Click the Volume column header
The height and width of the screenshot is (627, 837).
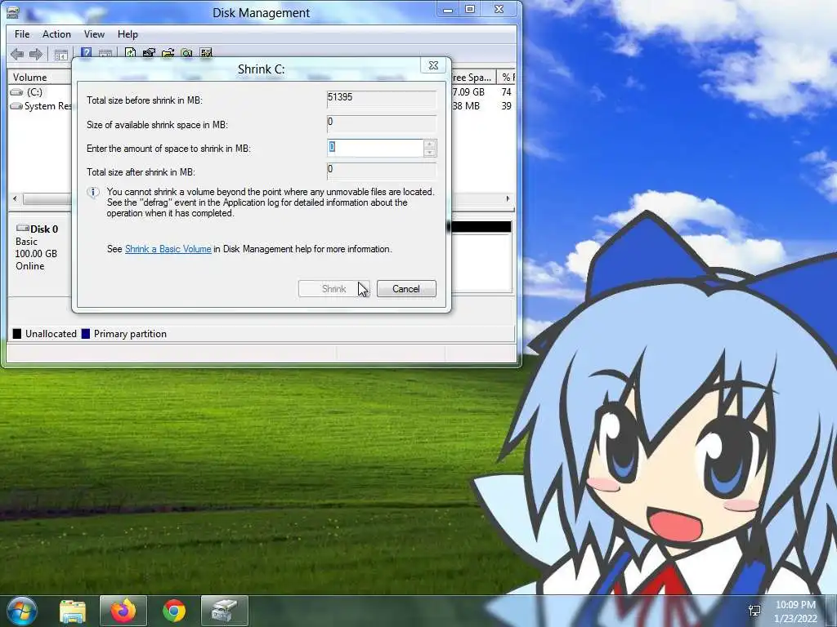click(39, 78)
